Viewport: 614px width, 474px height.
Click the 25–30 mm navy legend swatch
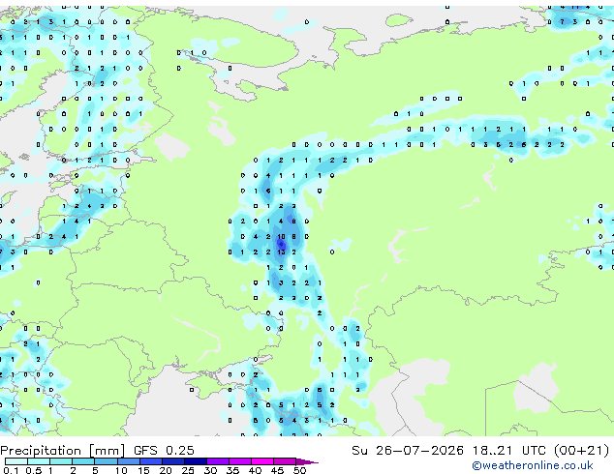(x=195, y=461)
